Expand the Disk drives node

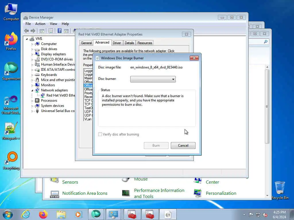pos(32,49)
